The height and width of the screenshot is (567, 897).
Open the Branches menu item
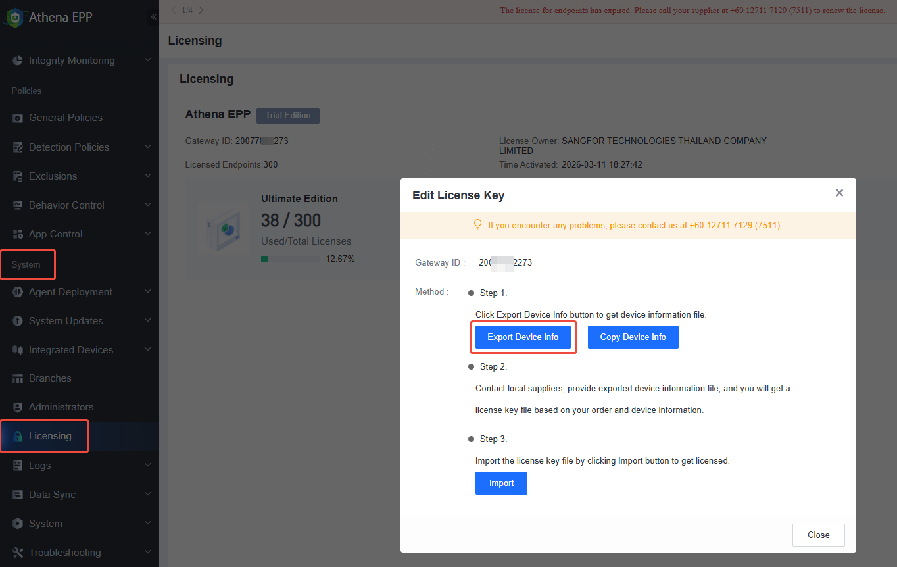tap(80, 378)
